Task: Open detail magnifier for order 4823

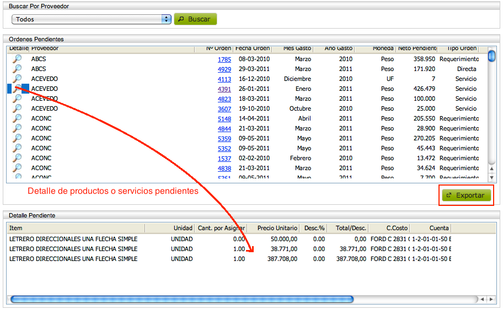Action: pos(17,99)
